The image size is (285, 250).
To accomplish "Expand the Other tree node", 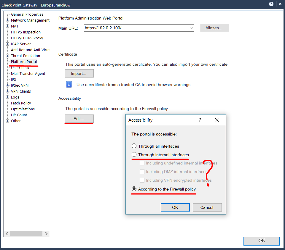I will 7,121.
